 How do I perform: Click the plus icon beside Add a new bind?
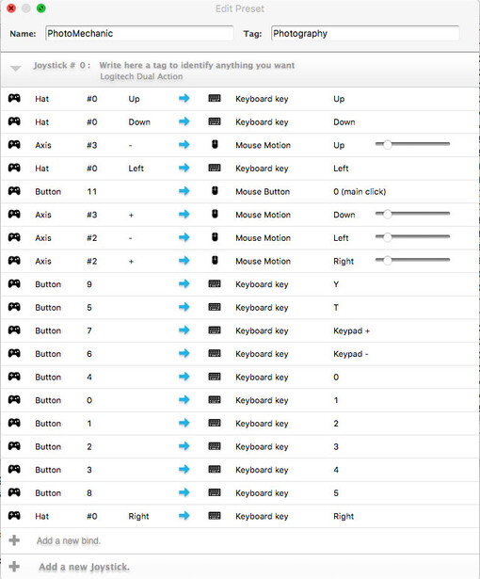click(x=14, y=540)
